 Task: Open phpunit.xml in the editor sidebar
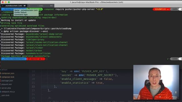pyautogui.click(x=7, y=84)
